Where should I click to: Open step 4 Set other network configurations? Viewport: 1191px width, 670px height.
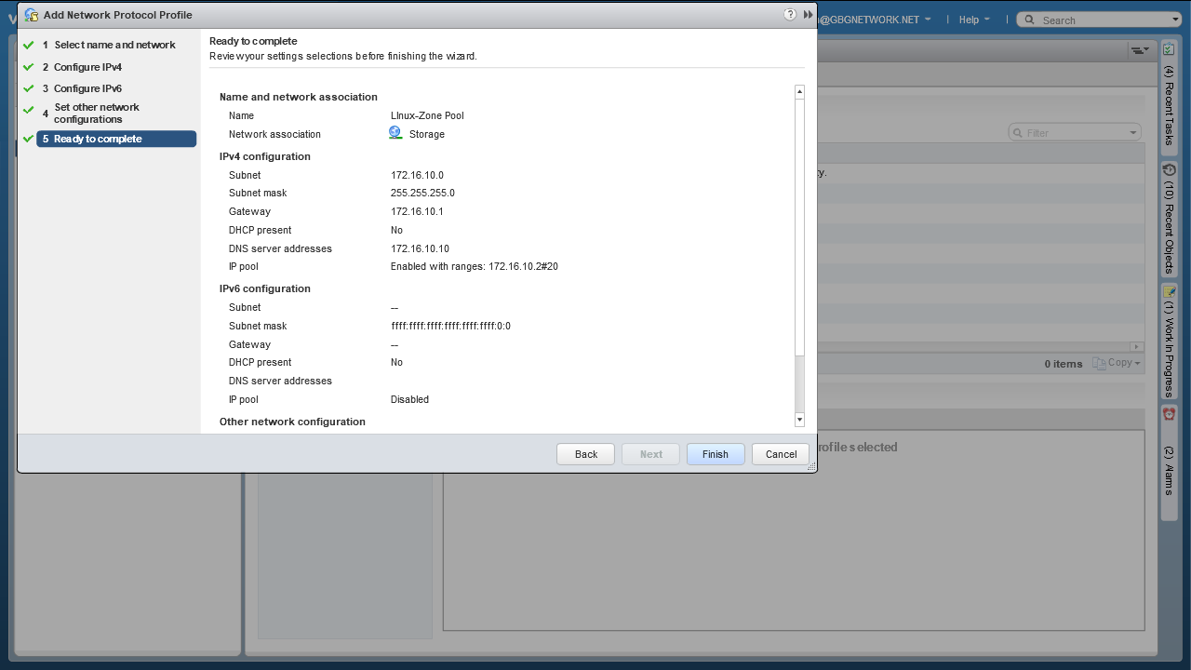(x=96, y=113)
